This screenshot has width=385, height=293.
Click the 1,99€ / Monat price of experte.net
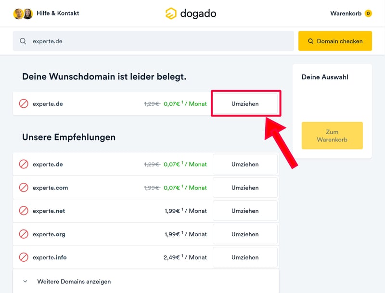click(186, 211)
